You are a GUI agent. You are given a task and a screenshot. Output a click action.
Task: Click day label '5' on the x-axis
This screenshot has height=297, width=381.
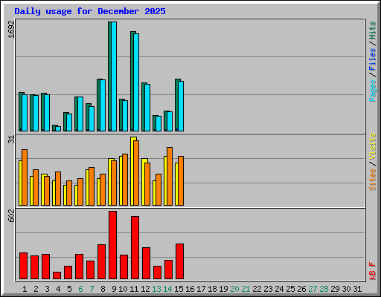click(69, 289)
